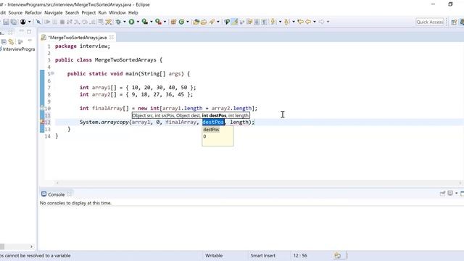464x261 pixels.
Task: Collapse the main method fold marker at line 5
Action: pyautogui.click(x=52, y=73)
